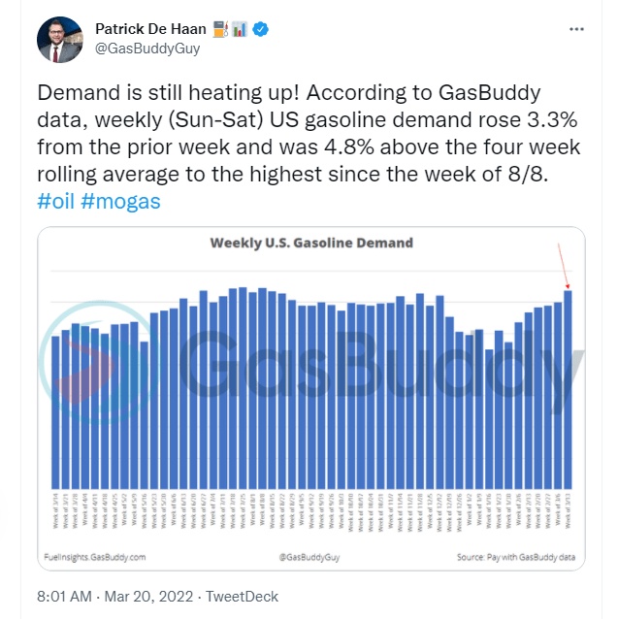Click the chart title Weekly U.S. Gasoline Demand
The width and height of the screenshot is (618, 619).
(310, 243)
